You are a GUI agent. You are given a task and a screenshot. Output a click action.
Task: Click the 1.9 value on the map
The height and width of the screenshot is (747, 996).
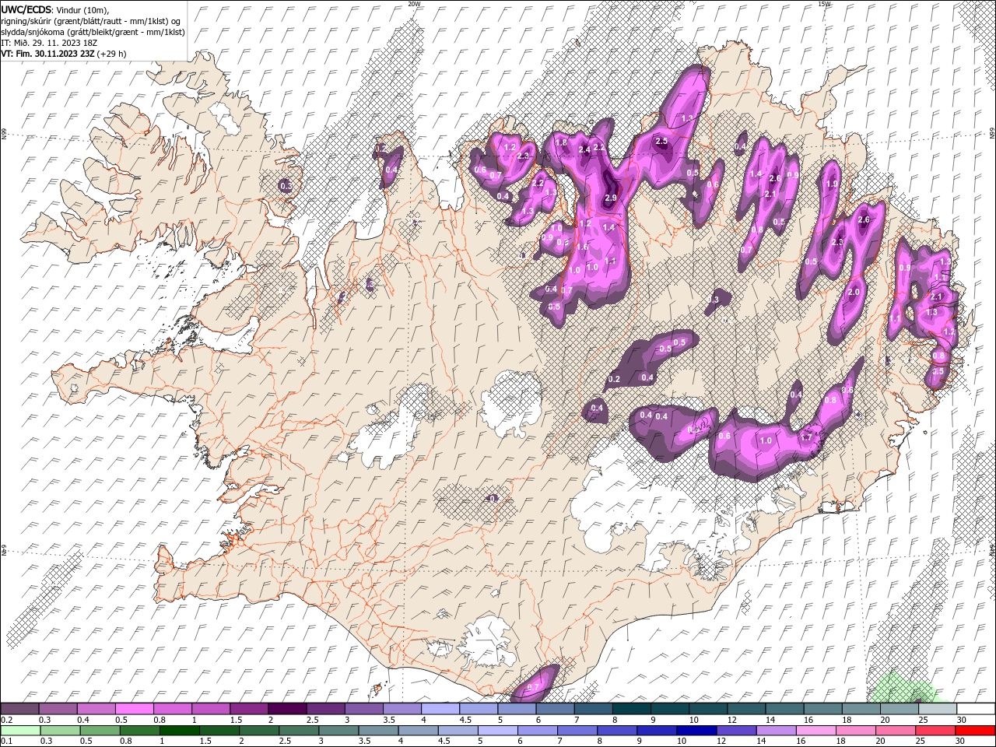(832, 184)
